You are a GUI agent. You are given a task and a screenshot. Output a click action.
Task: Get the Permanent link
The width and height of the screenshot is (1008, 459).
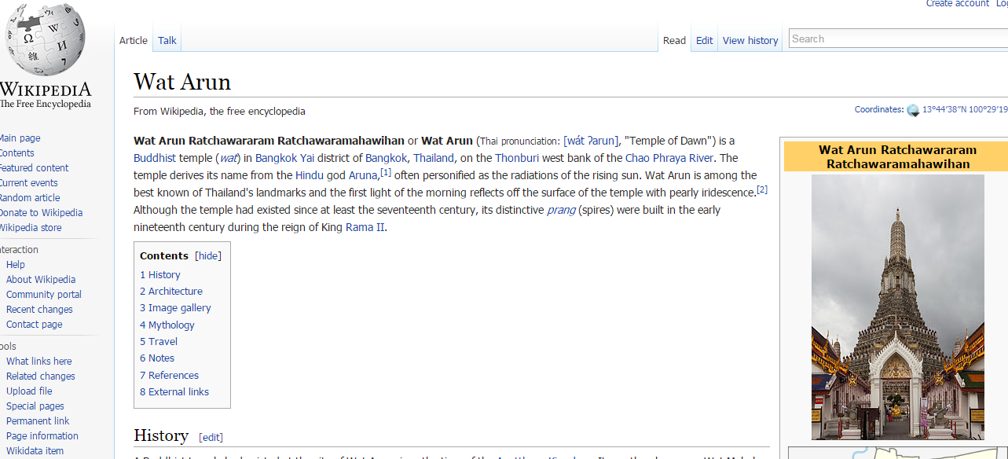38,421
